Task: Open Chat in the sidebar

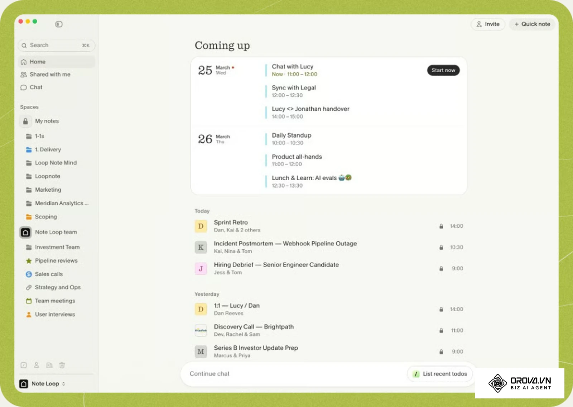Action: (x=56, y=87)
